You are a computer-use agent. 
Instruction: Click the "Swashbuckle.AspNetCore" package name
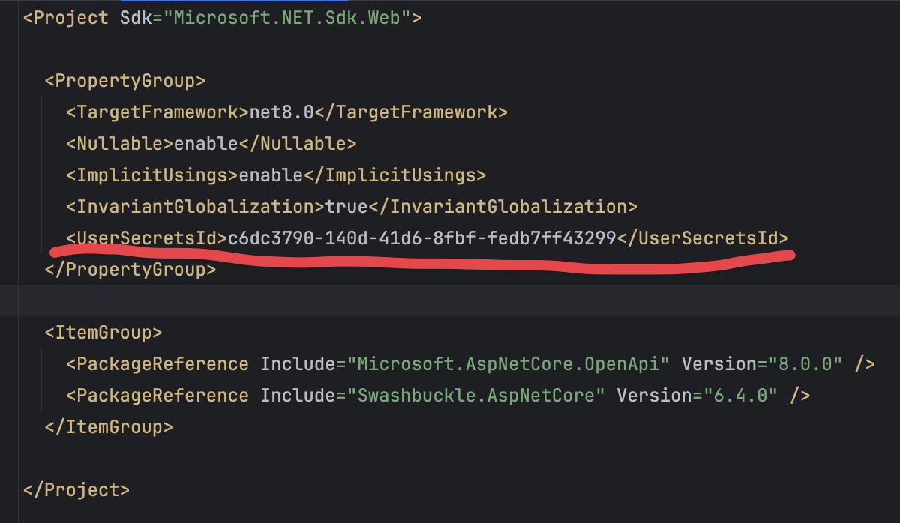[x=475, y=396]
